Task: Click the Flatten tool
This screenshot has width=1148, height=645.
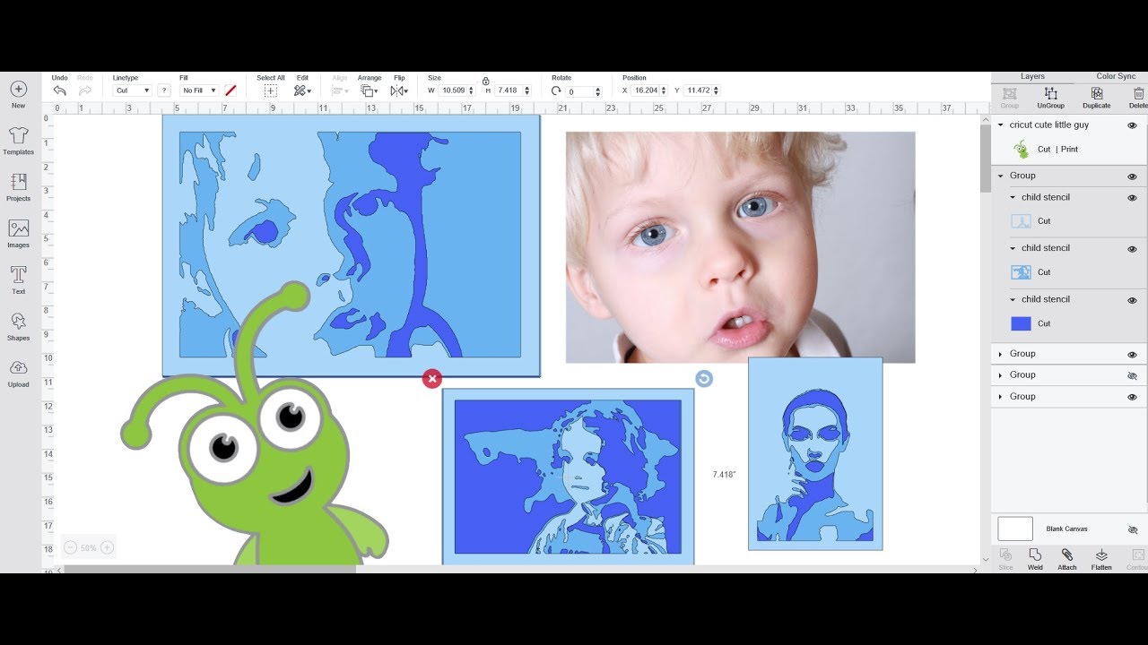Action: (x=1101, y=559)
